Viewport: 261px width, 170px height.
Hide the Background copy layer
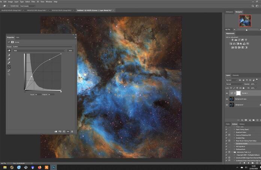pyautogui.click(x=227, y=99)
